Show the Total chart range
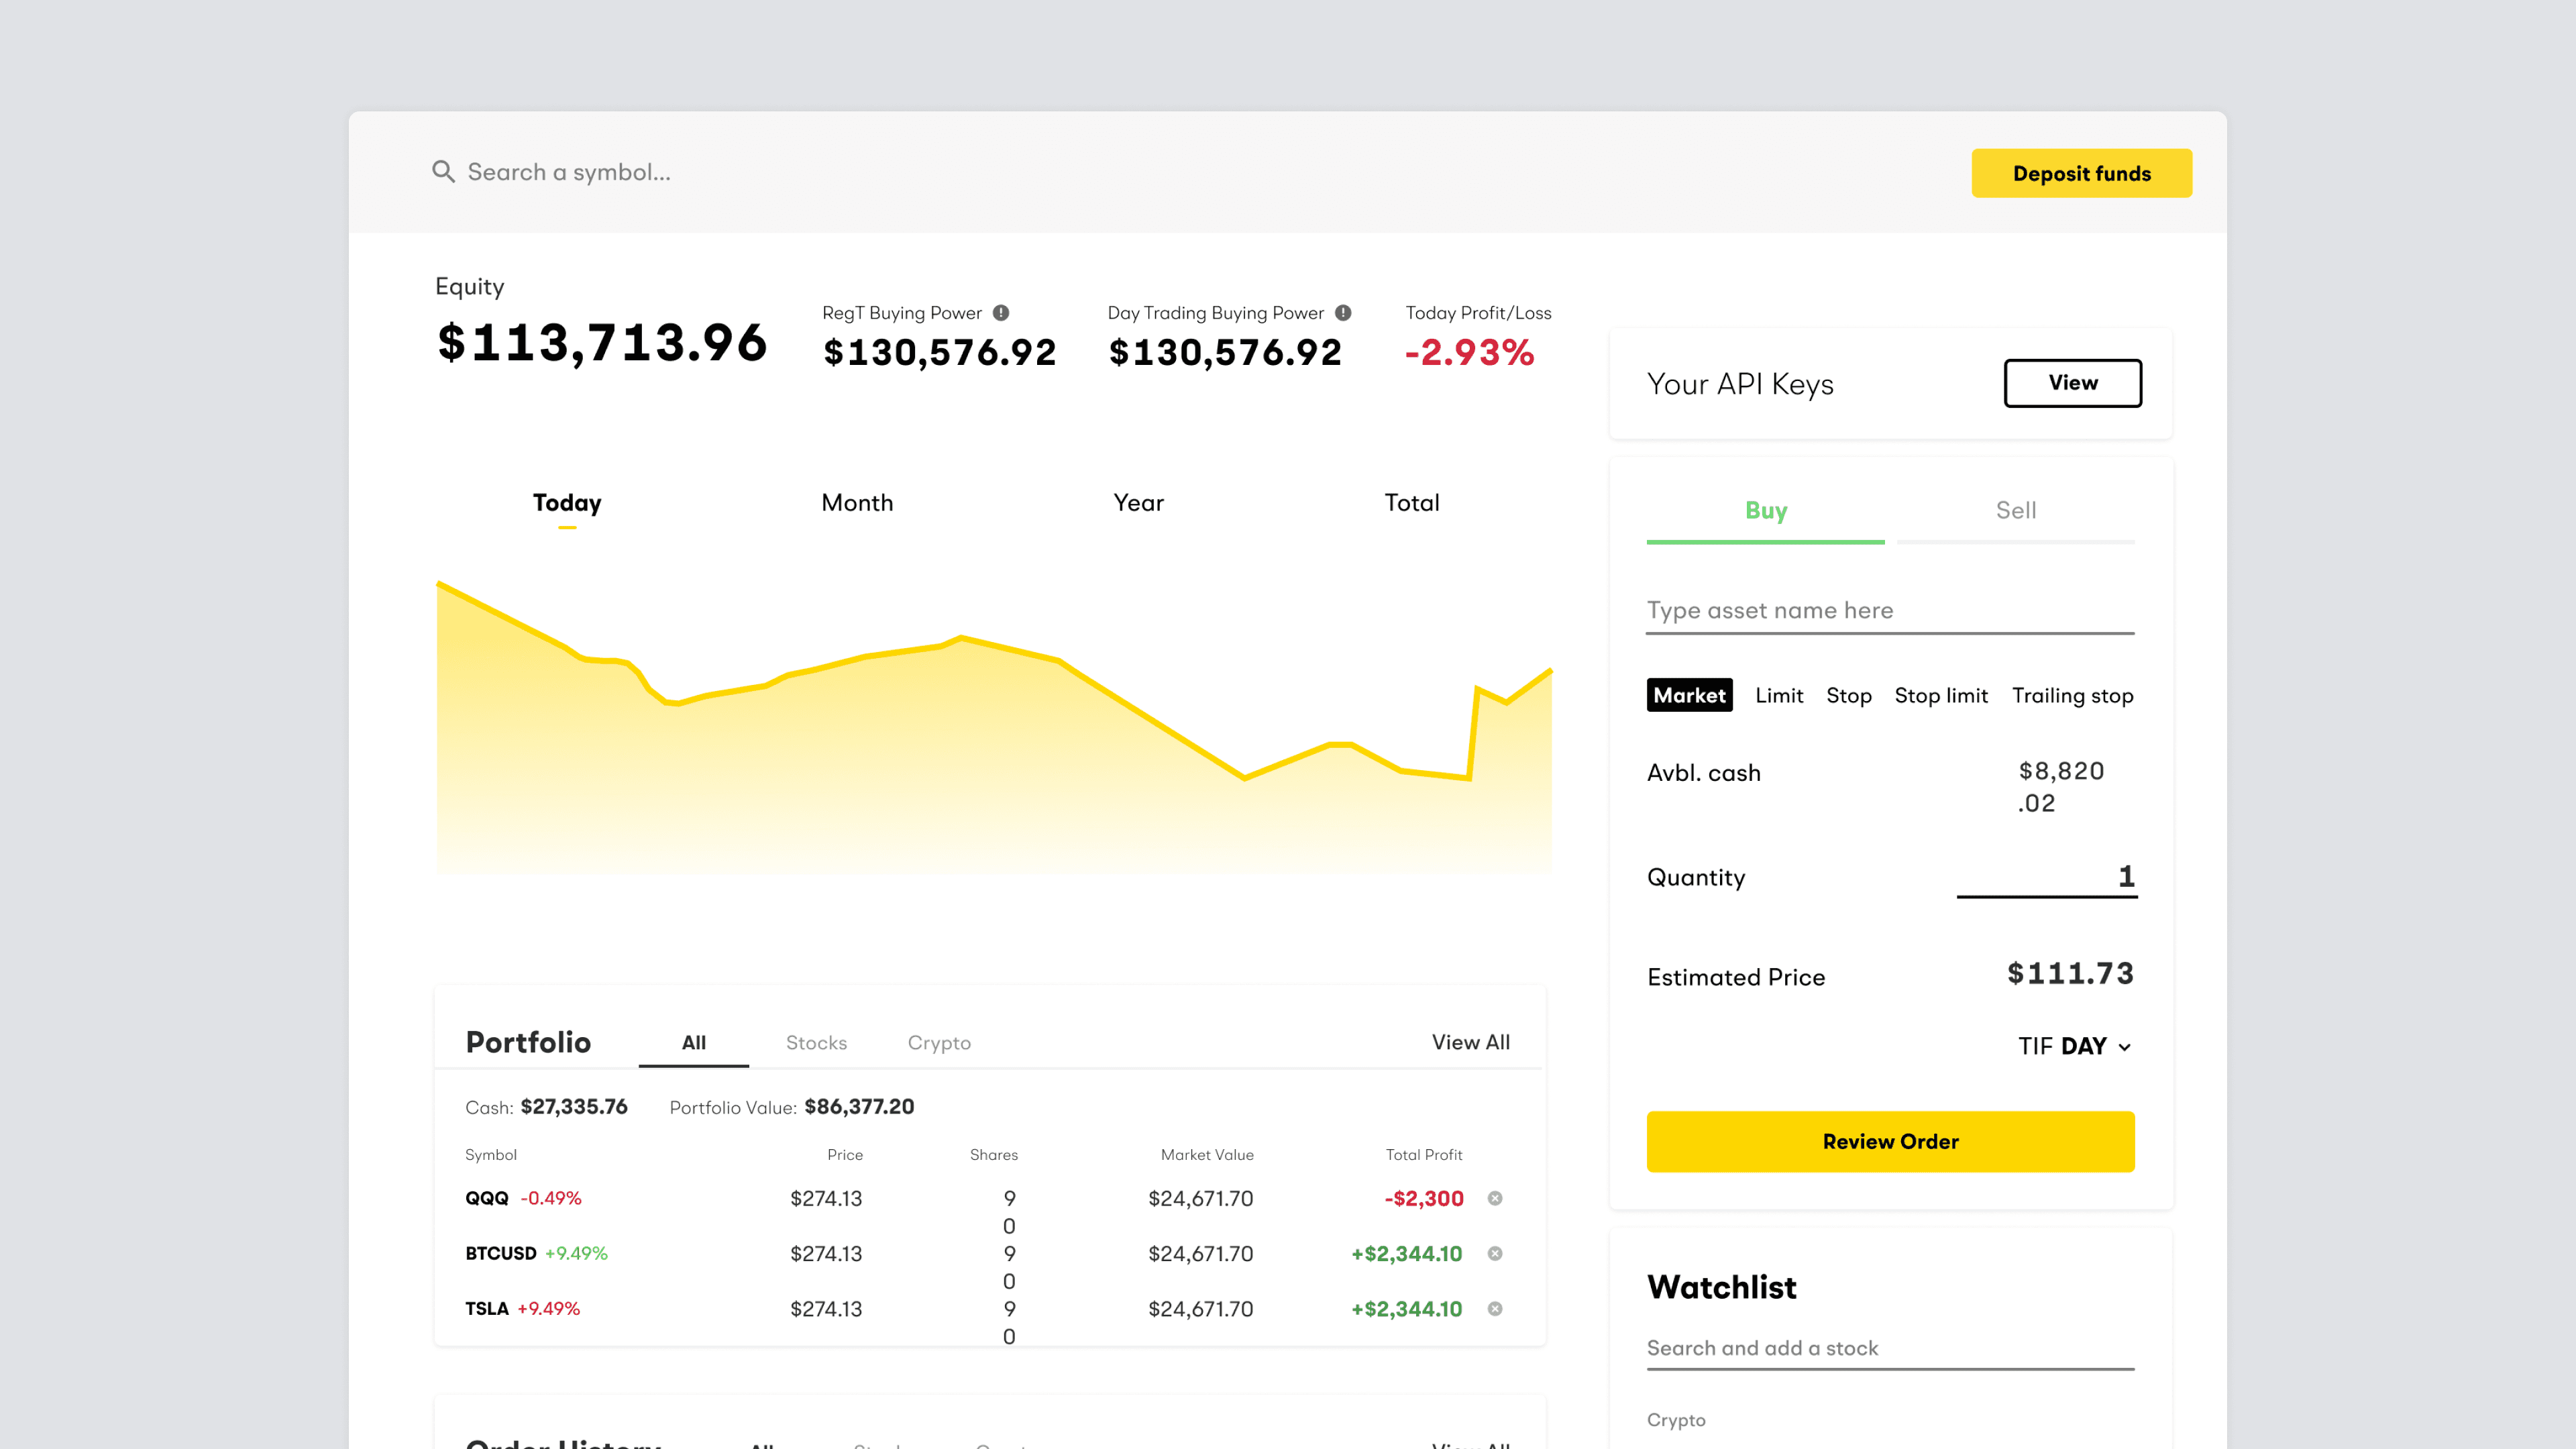Screen dimensions: 2576x1449 point(1411,503)
